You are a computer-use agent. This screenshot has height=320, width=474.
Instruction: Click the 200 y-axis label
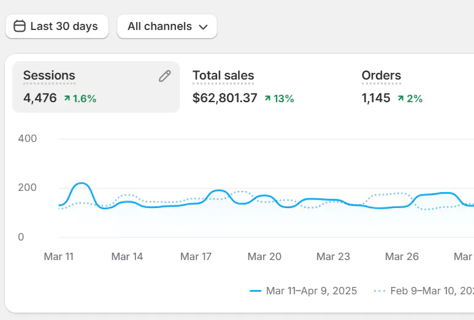point(27,188)
